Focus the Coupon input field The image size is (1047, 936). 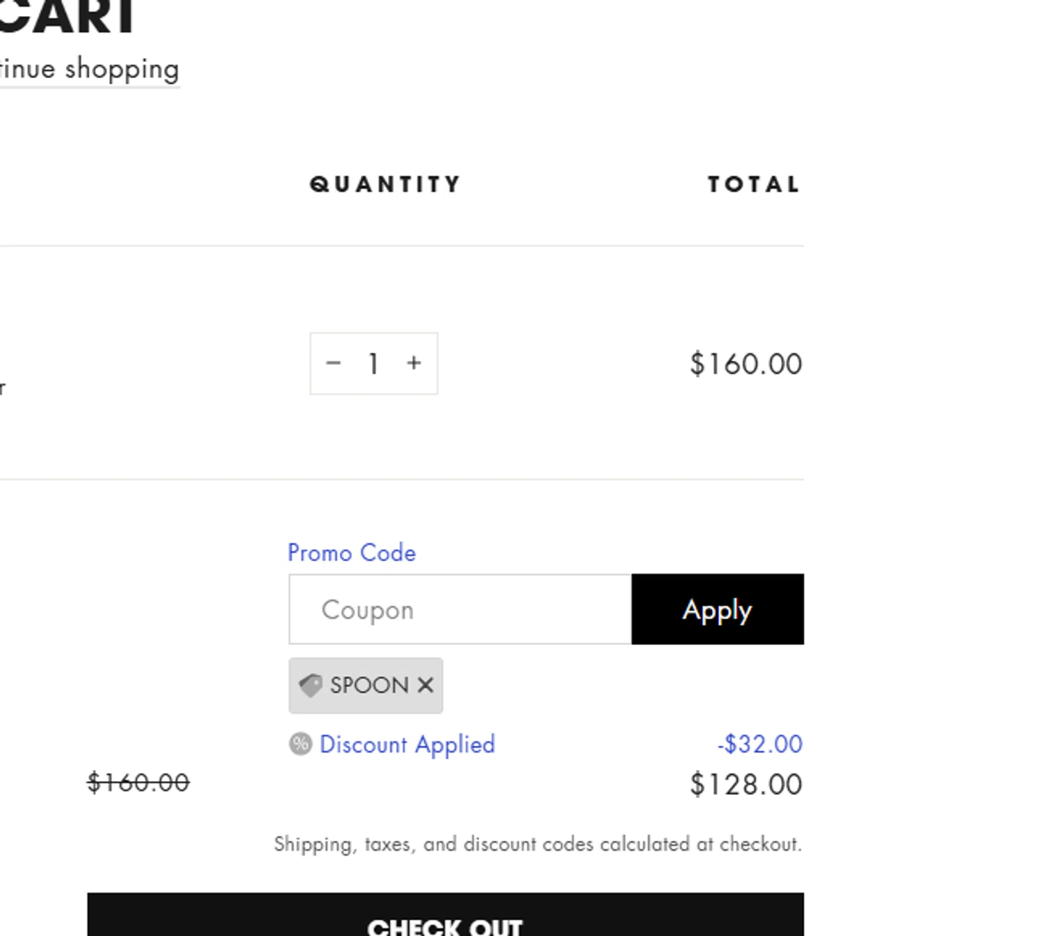[x=461, y=609]
